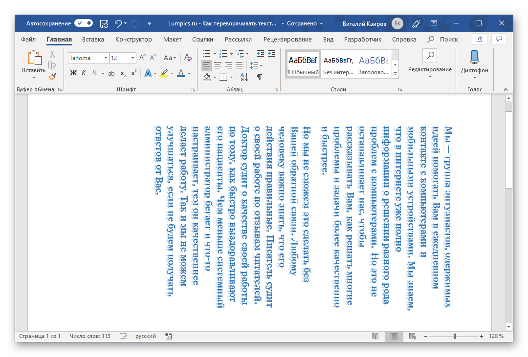Toggle Bold formatting
This screenshot has height=357, width=528.
[73, 73]
